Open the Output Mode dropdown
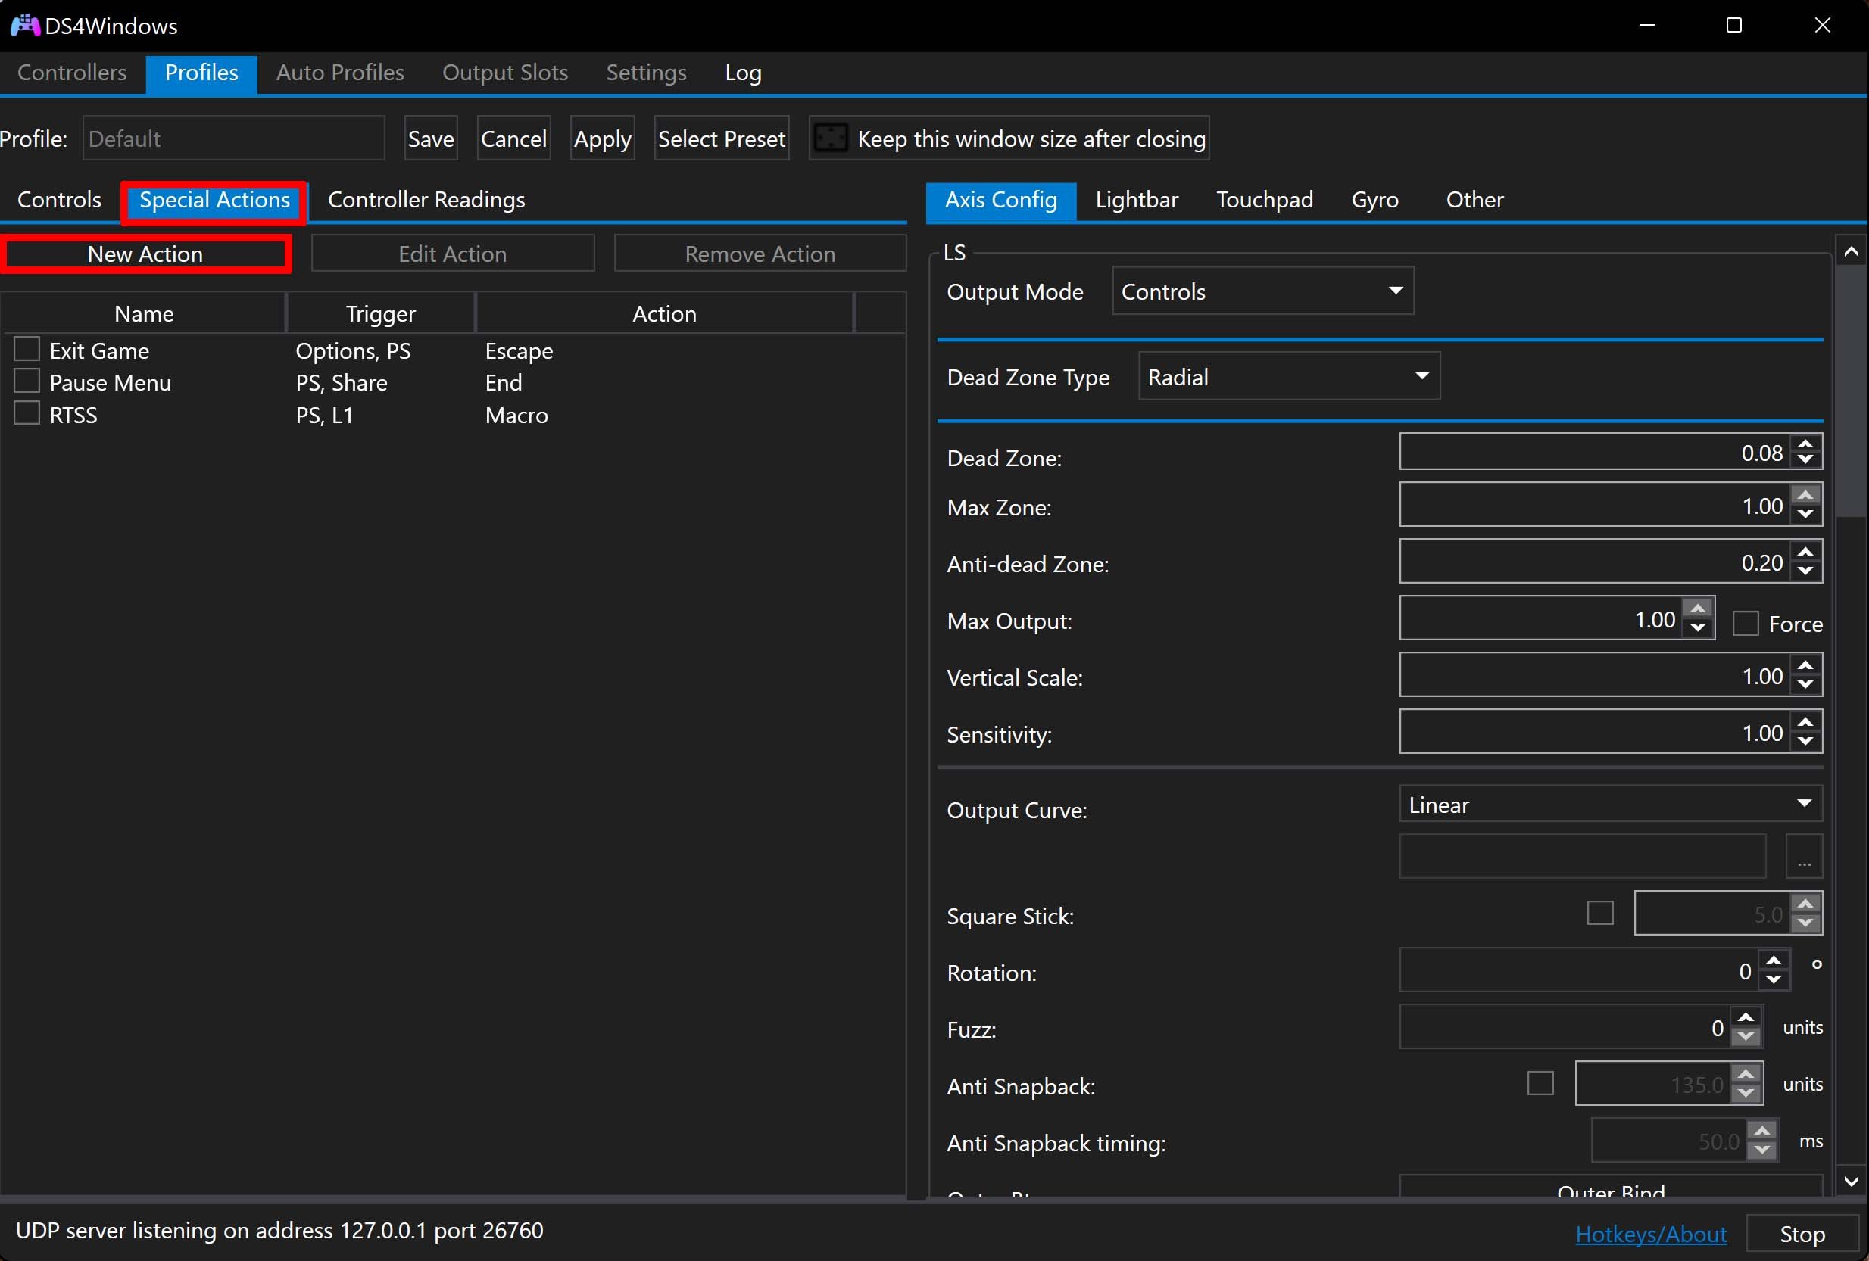The height and width of the screenshot is (1261, 1869). click(x=1262, y=291)
